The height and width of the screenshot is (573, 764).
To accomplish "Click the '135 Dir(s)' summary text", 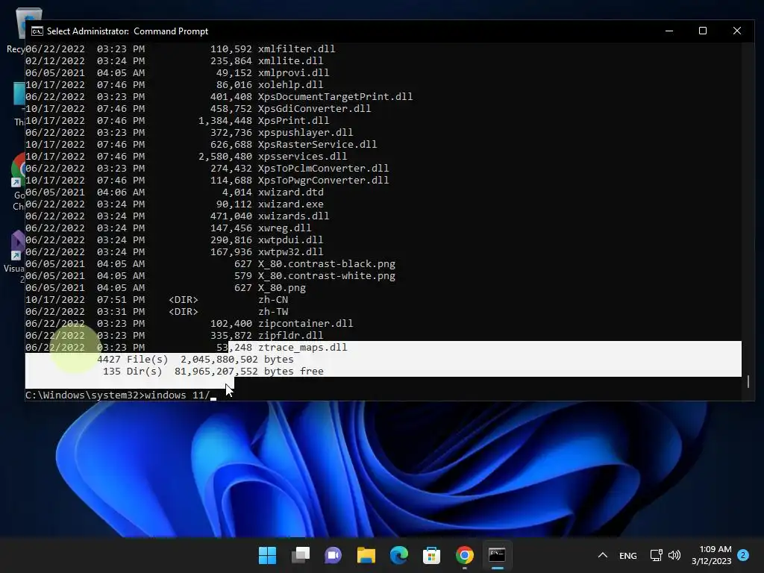I will (133, 372).
